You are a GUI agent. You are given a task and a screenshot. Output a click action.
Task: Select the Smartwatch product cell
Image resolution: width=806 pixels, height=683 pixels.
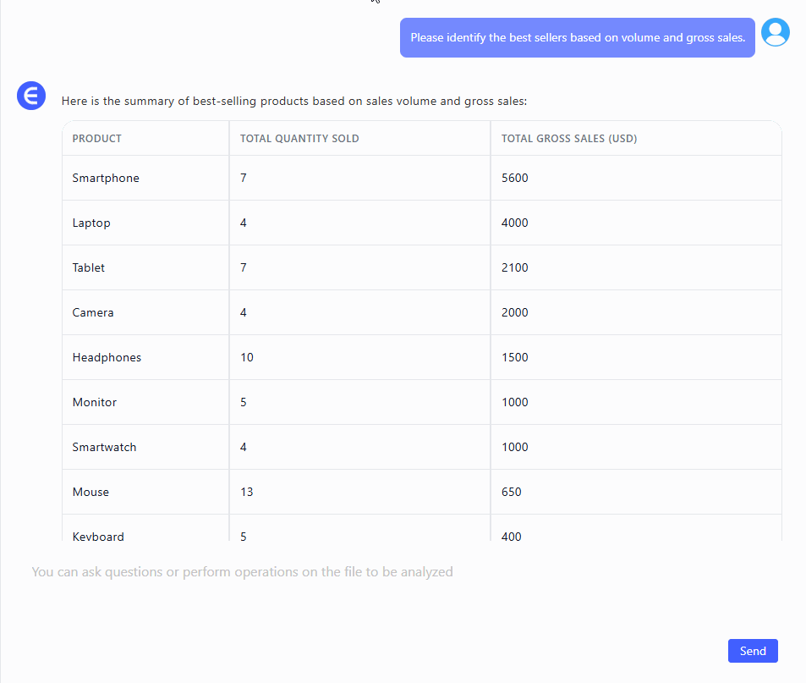(x=104, y=448)
